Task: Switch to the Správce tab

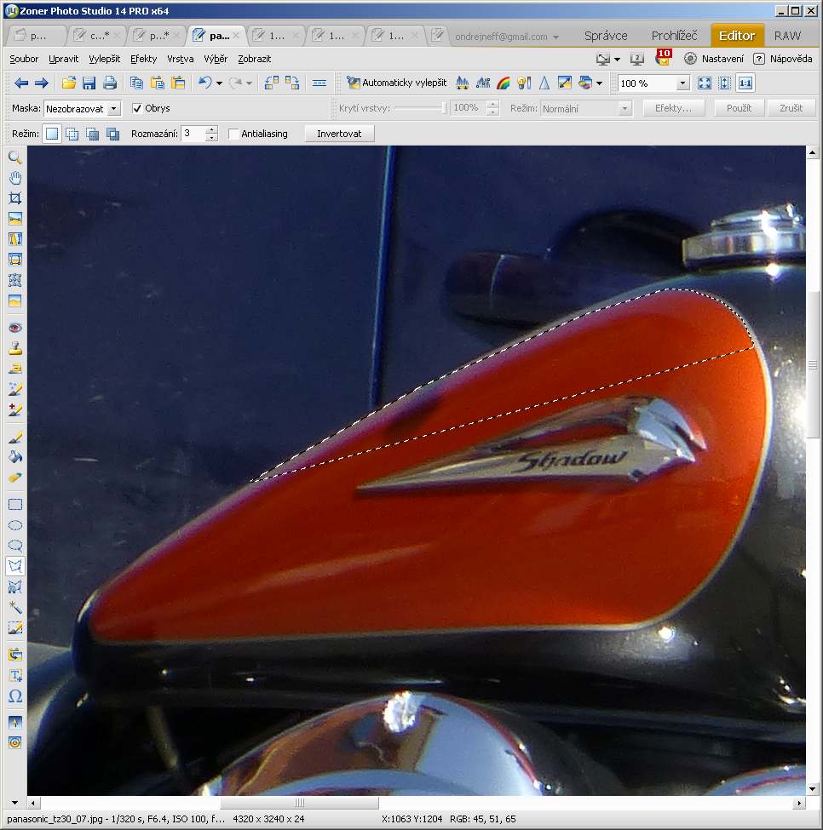Action: (x=606, y=36)
